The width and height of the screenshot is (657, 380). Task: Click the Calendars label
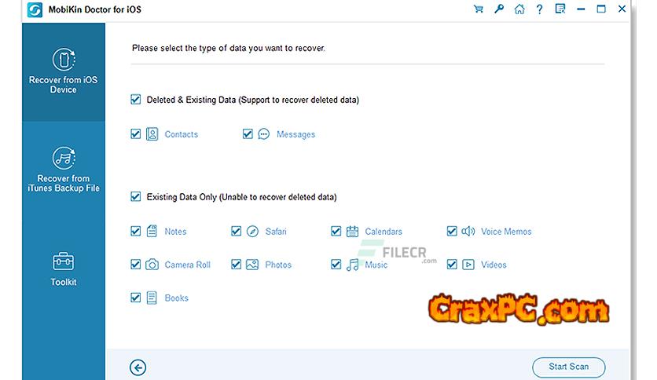pyautogui.click(x=384, y=232)
